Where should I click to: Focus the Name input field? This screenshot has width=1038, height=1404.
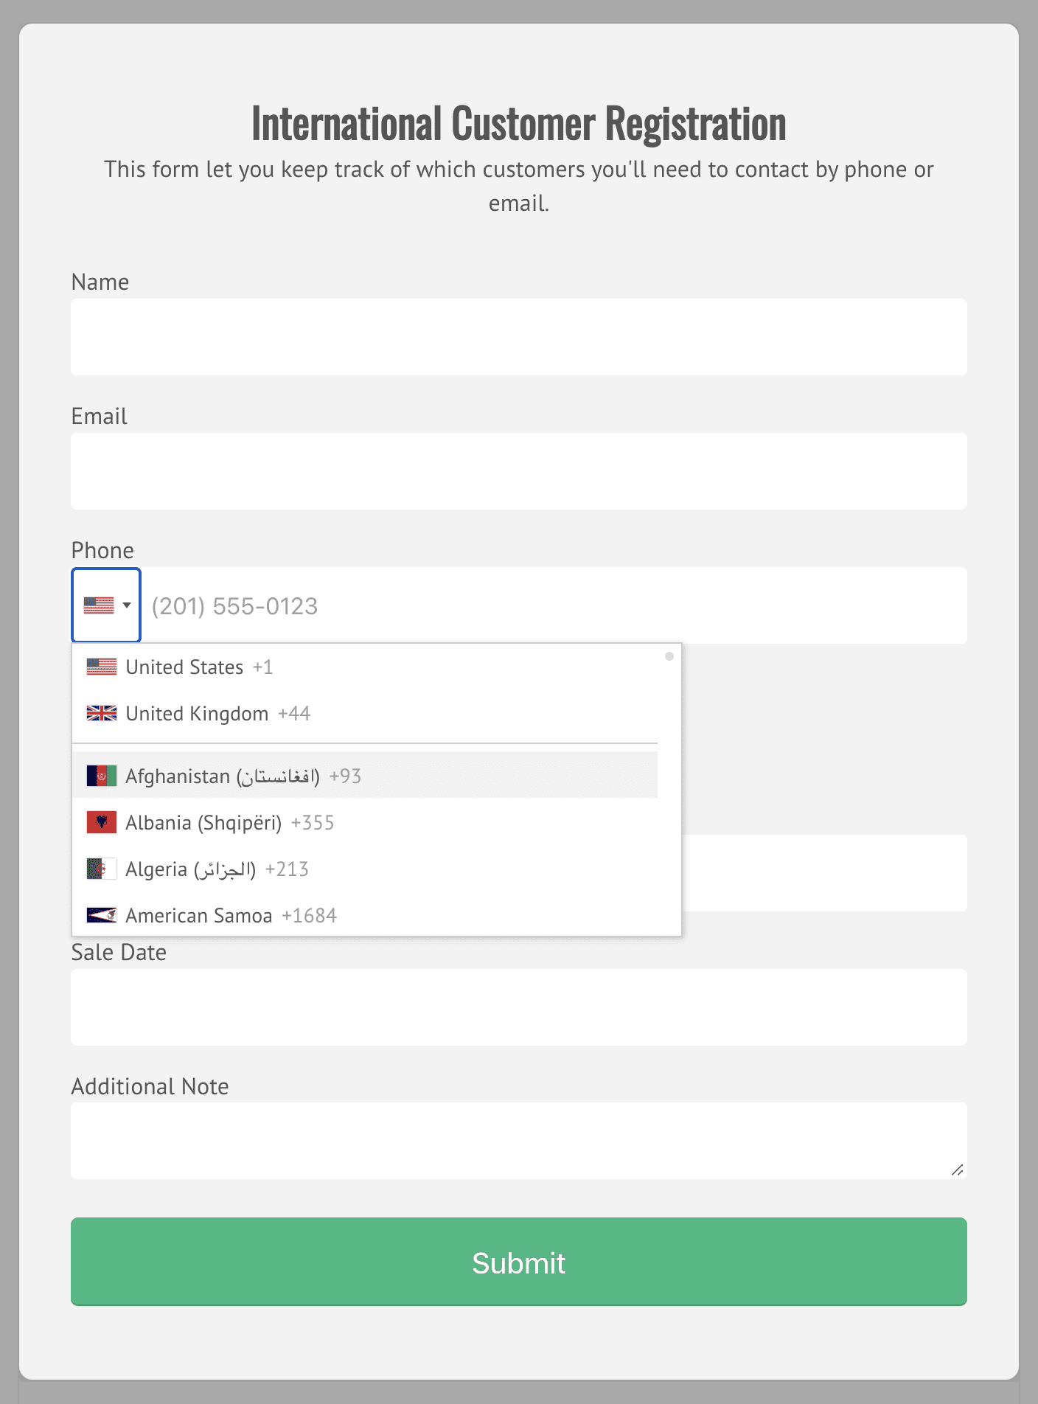[x=518, y=337]
